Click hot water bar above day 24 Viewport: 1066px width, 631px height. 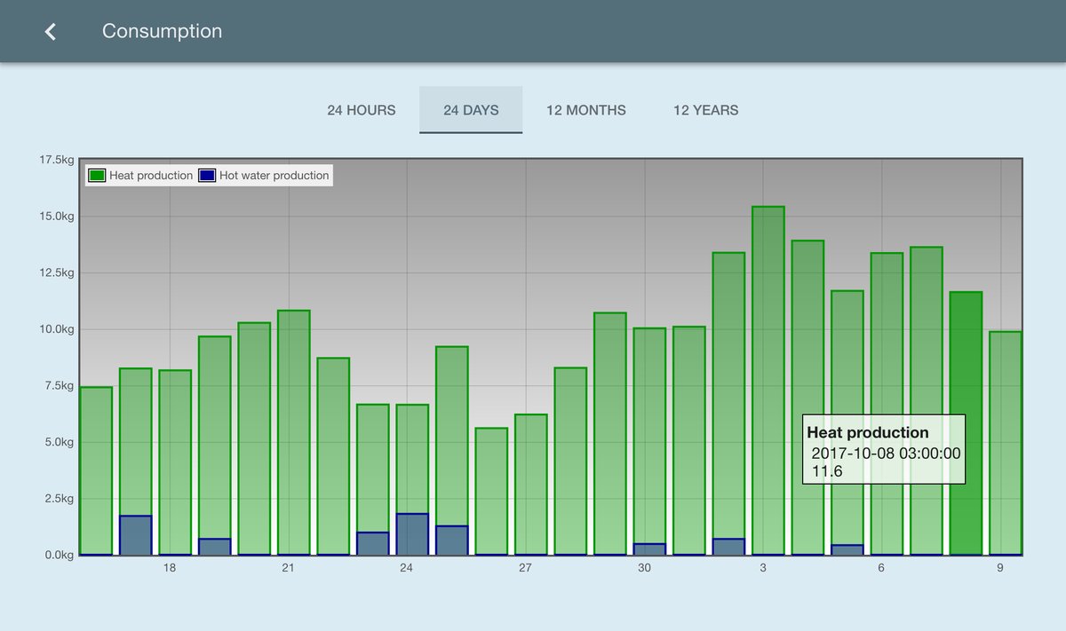(x=412, y=534)
